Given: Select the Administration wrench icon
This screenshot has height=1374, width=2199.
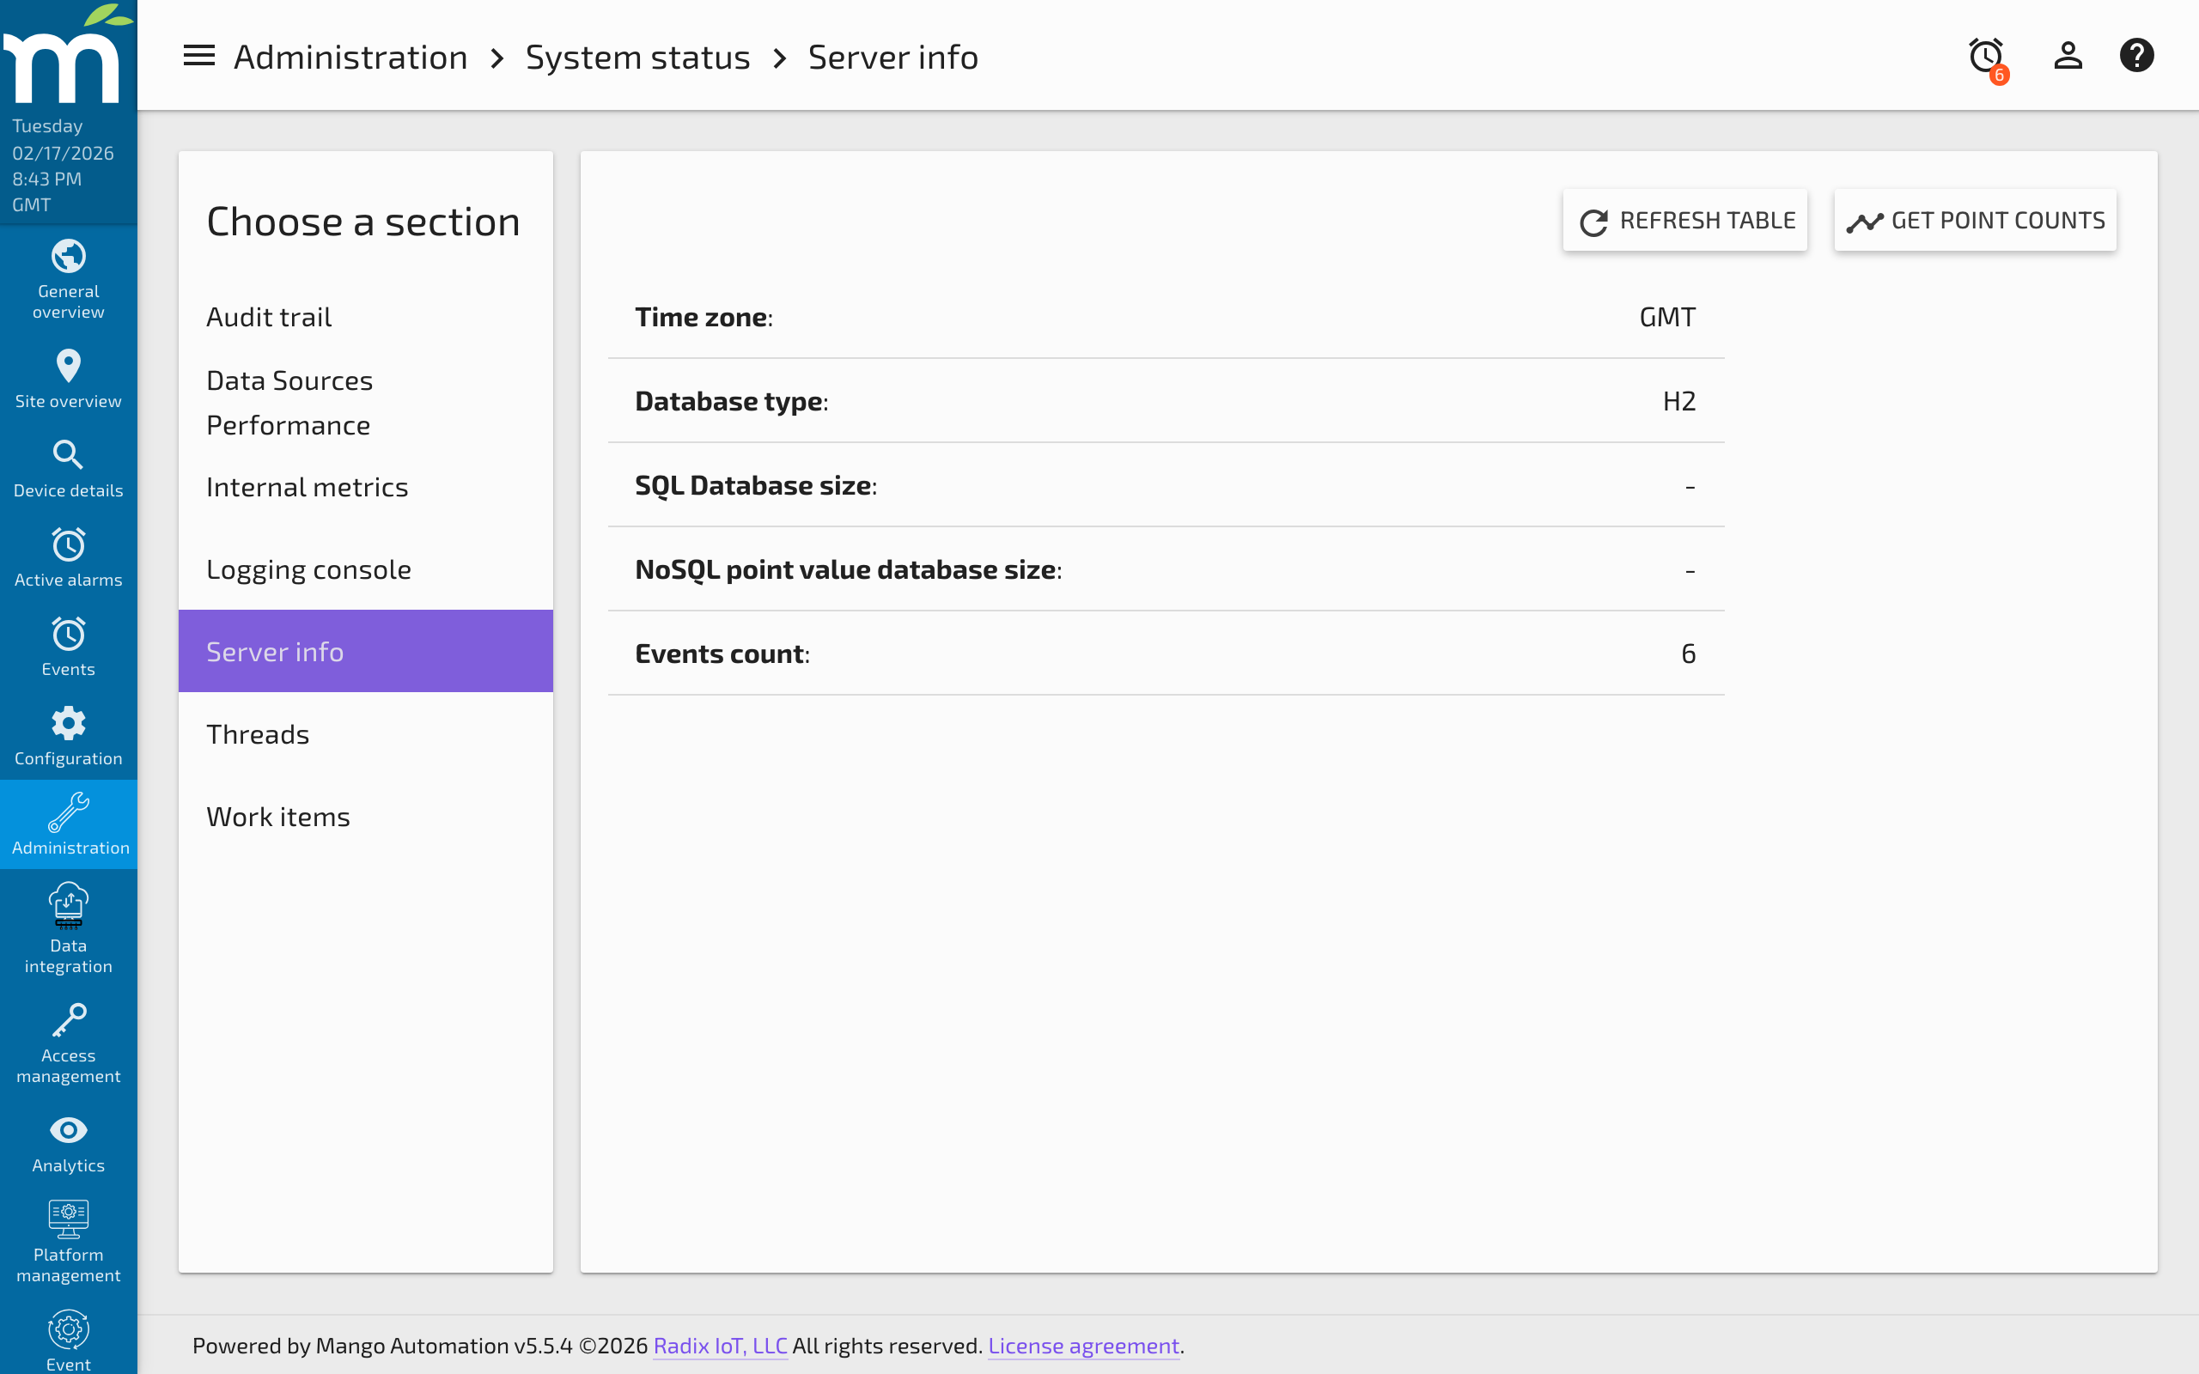Looking at the screenshot, I should [68, 816].
